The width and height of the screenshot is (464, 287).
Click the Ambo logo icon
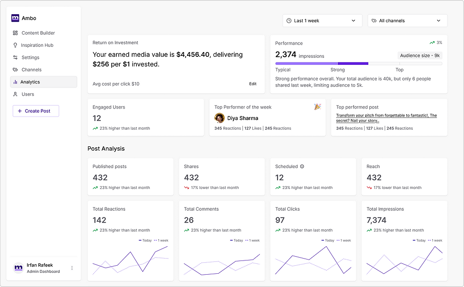click(15, 18)
